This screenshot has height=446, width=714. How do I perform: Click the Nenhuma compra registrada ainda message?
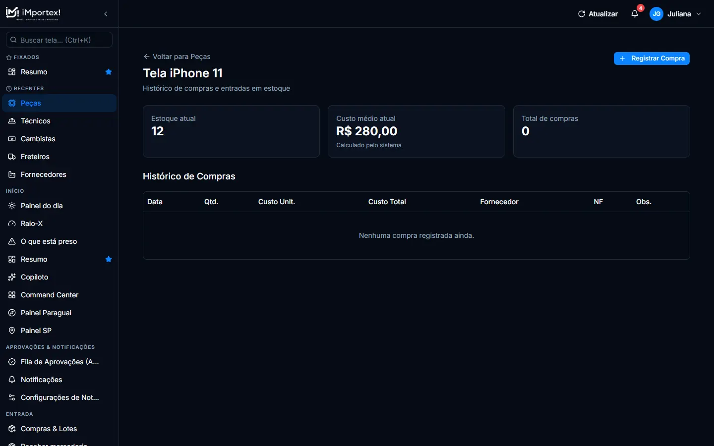[416, 235]
